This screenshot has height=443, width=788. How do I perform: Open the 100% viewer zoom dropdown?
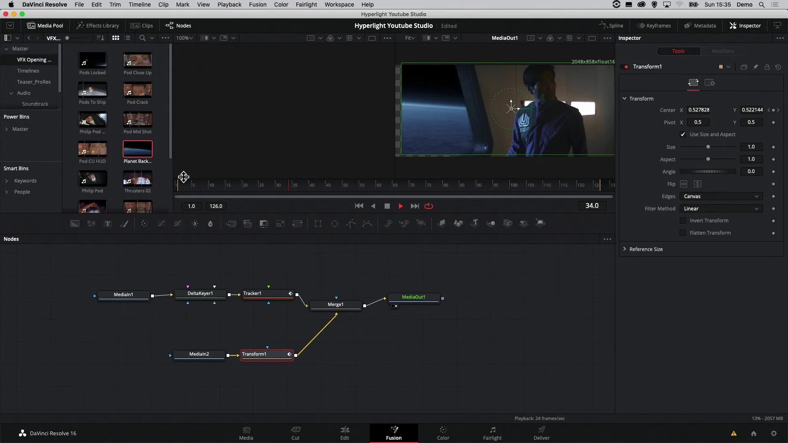tap(185, 38)
